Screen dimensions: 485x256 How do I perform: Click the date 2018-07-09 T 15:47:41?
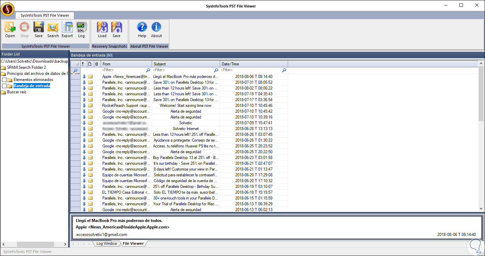pos(254,123)
